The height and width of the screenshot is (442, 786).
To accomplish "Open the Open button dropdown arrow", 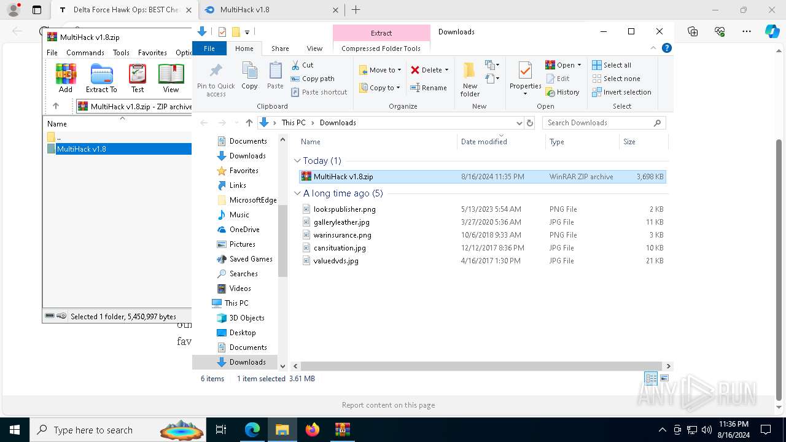I will 579,65.
